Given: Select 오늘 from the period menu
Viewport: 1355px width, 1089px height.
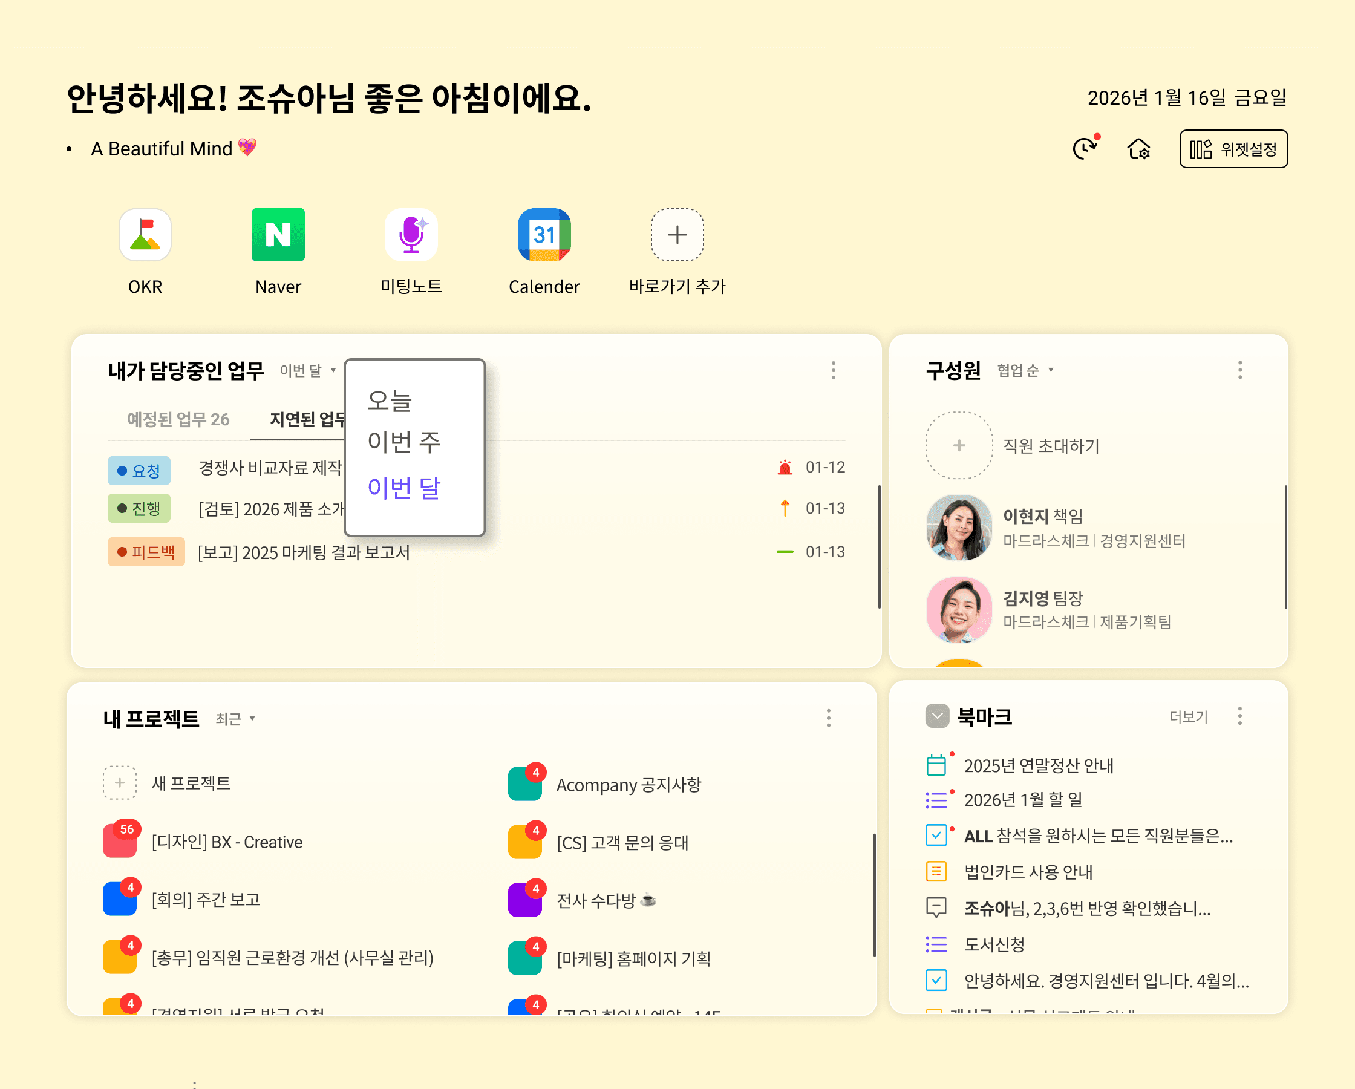Looking at the screenshot, I should [x=390, y=401].
